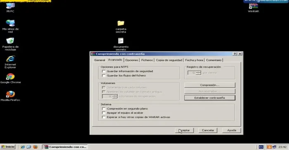
Task: Select the Papelera de reciclaje icon
Action: [10, 44]
